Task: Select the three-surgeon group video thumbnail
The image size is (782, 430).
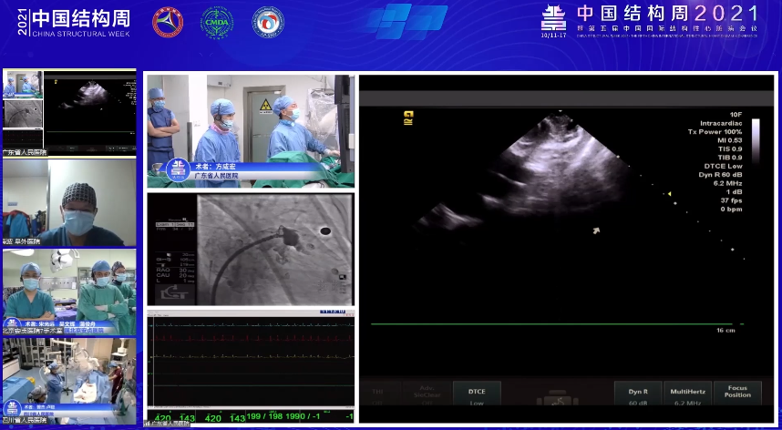Action: point(69,292)
